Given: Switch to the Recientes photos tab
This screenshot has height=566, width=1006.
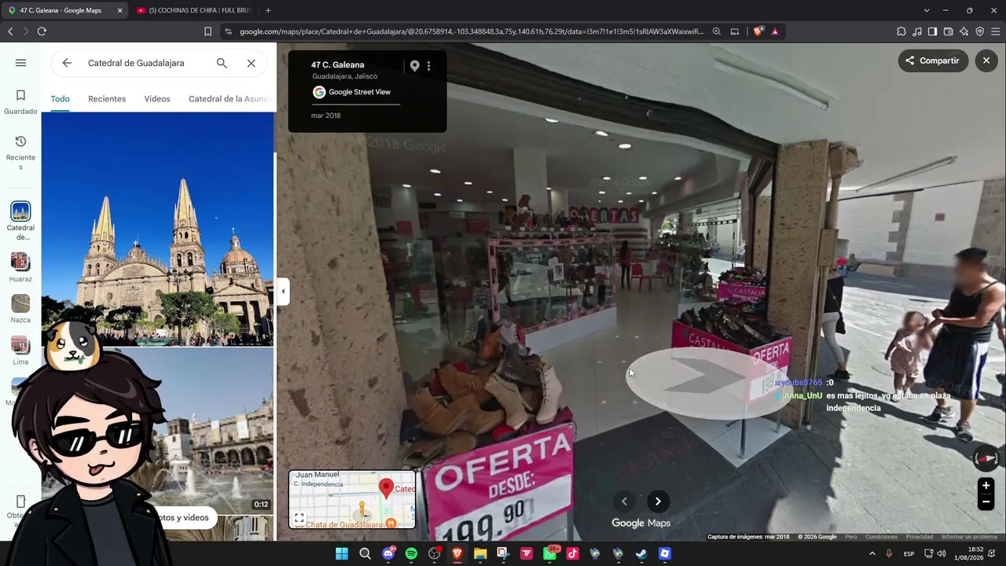Looking at the screenshot, I should pos(107,99).
